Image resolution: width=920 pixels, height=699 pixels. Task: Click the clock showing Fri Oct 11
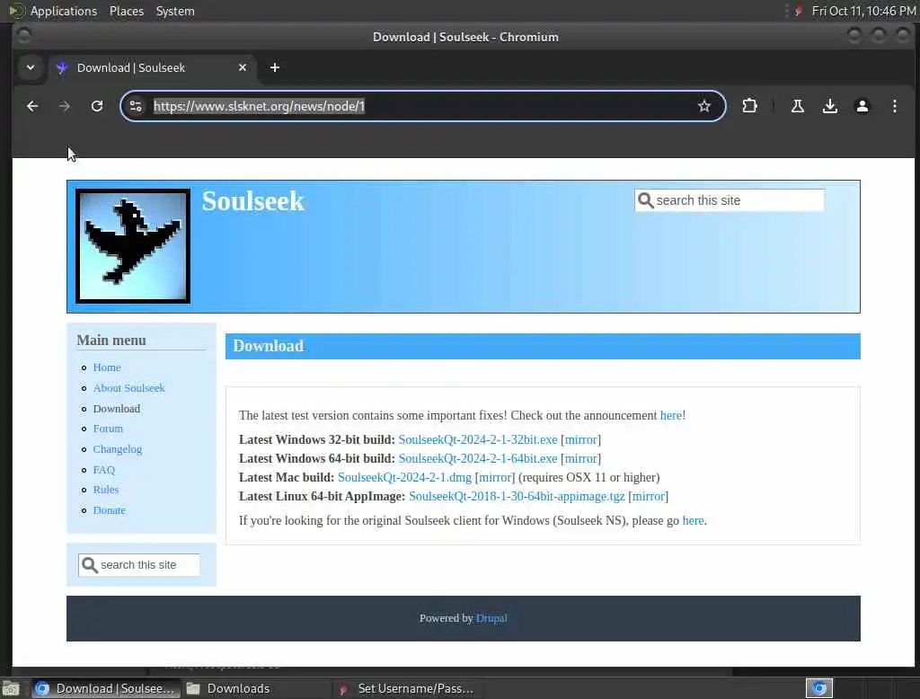point(863,11)
